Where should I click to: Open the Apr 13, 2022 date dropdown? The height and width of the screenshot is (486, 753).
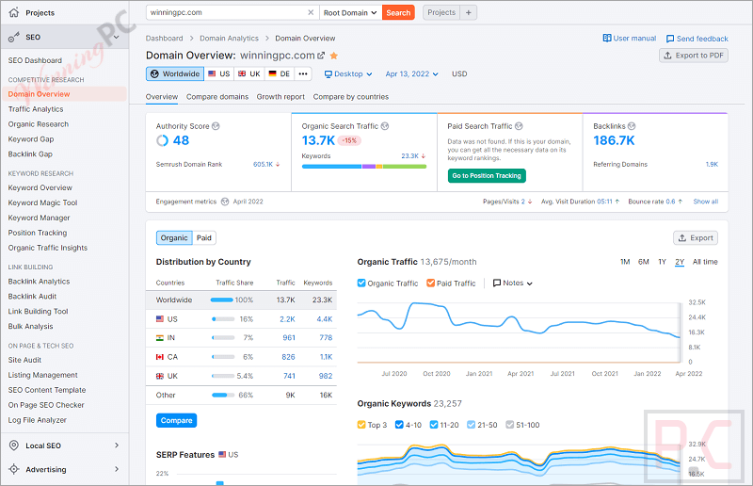412,74
